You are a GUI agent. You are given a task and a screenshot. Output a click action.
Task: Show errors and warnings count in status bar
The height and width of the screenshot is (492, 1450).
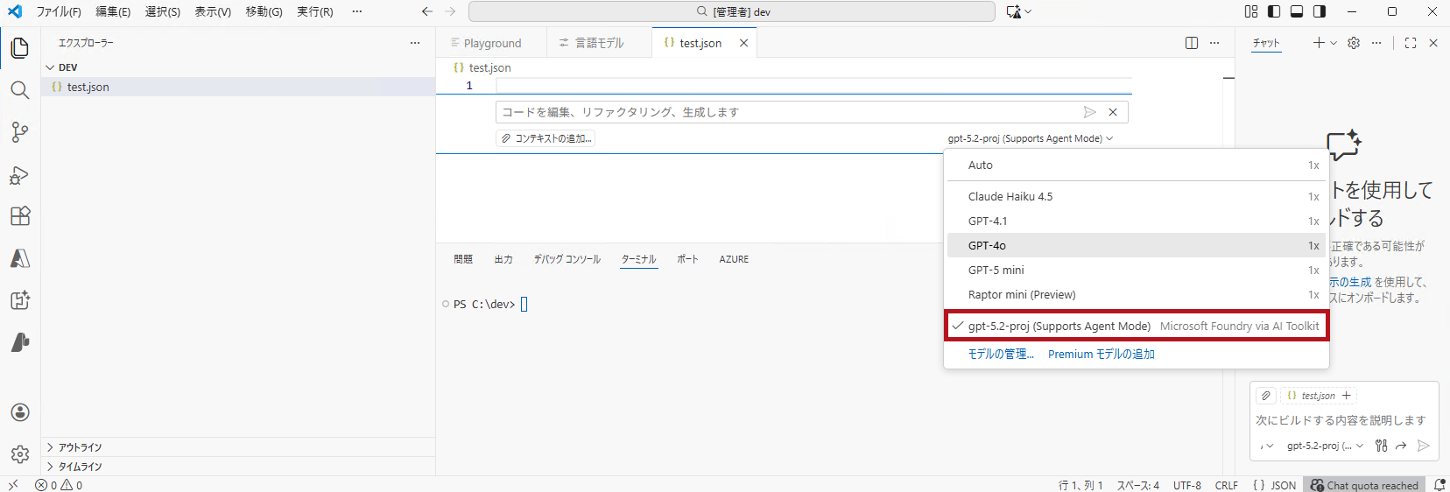point(59,484)
